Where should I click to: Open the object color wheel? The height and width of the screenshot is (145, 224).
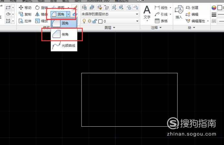[x=214, y=7]
